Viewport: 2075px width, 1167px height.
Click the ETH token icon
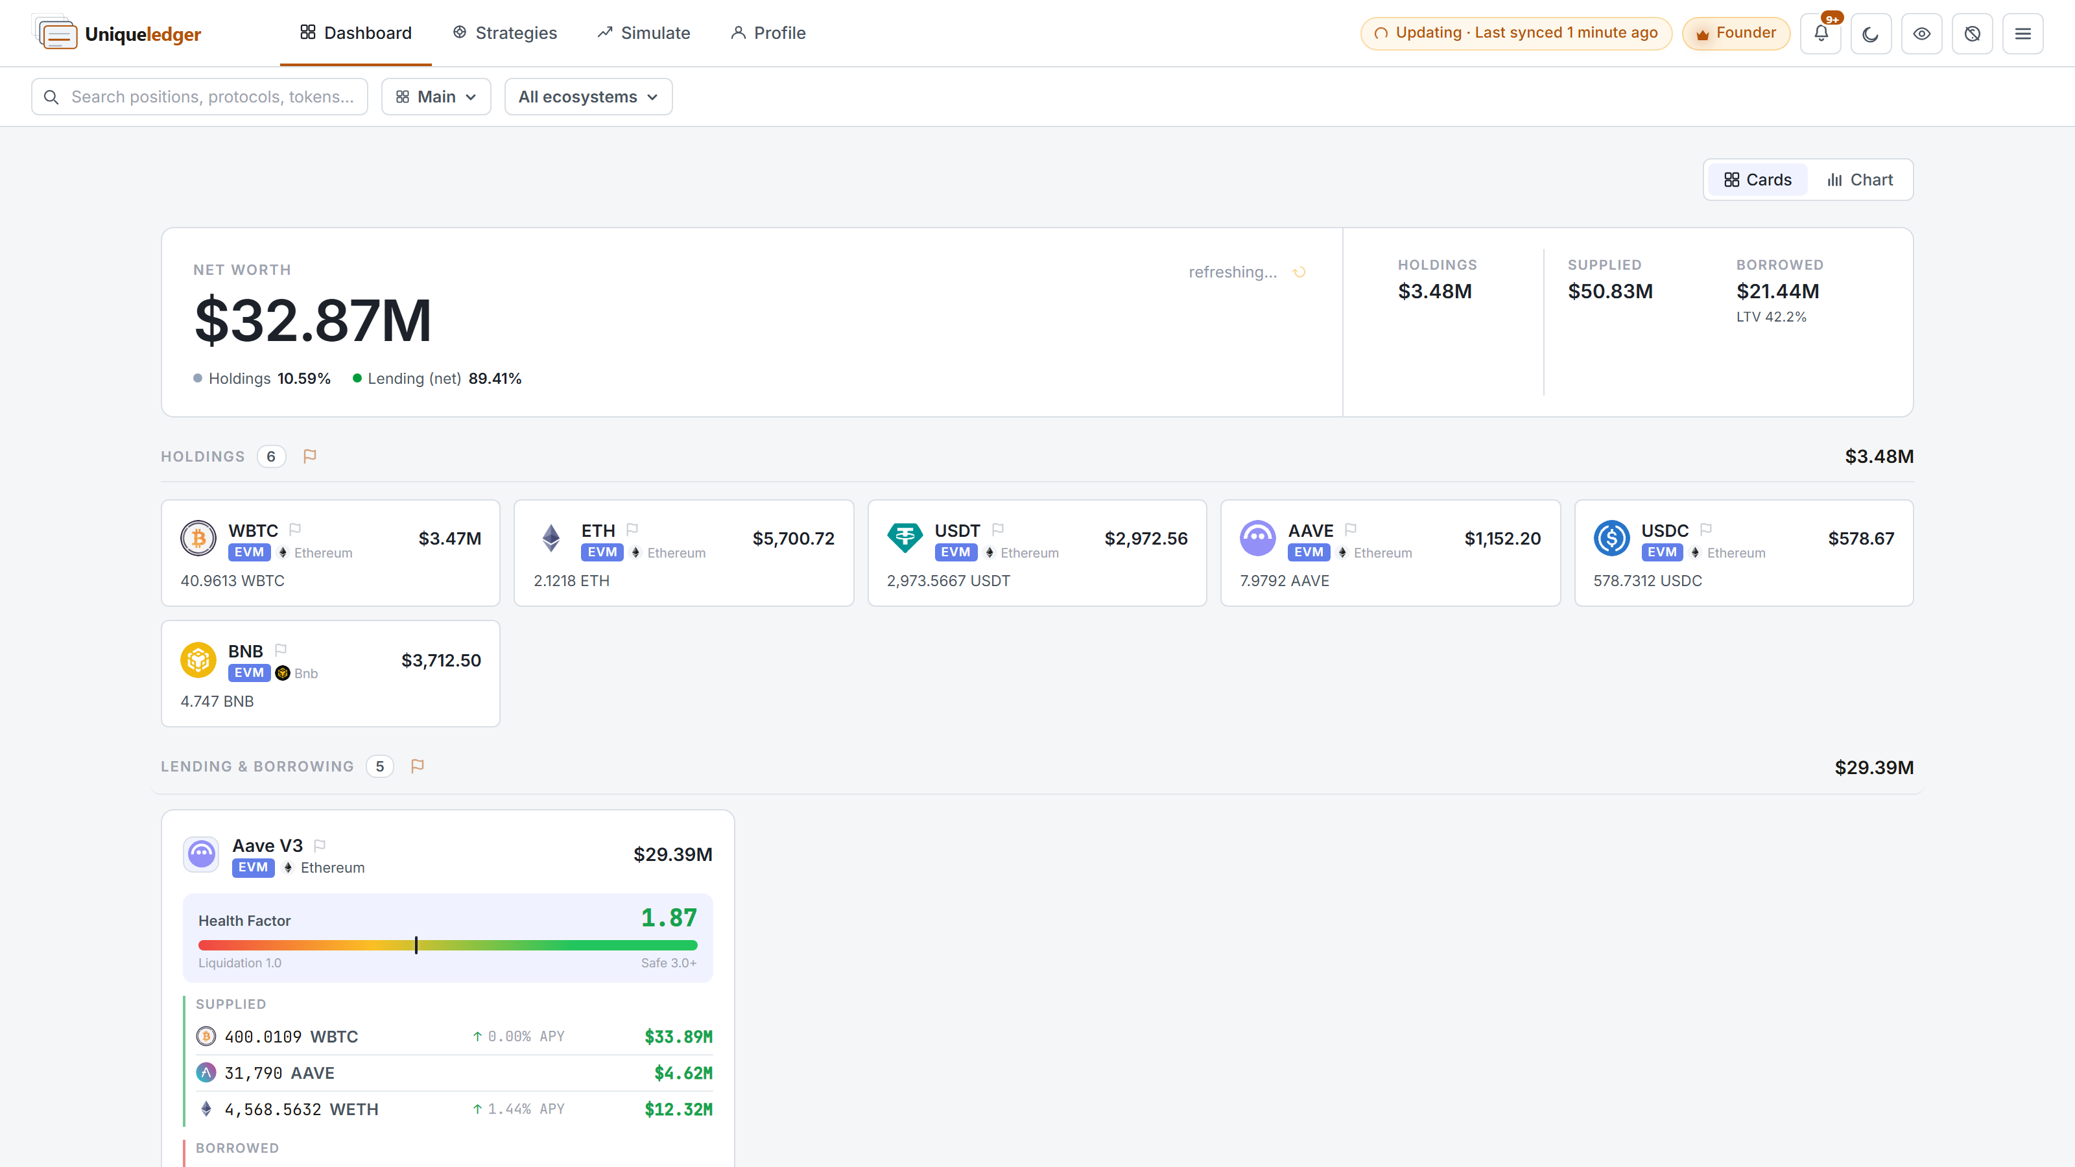551,539
